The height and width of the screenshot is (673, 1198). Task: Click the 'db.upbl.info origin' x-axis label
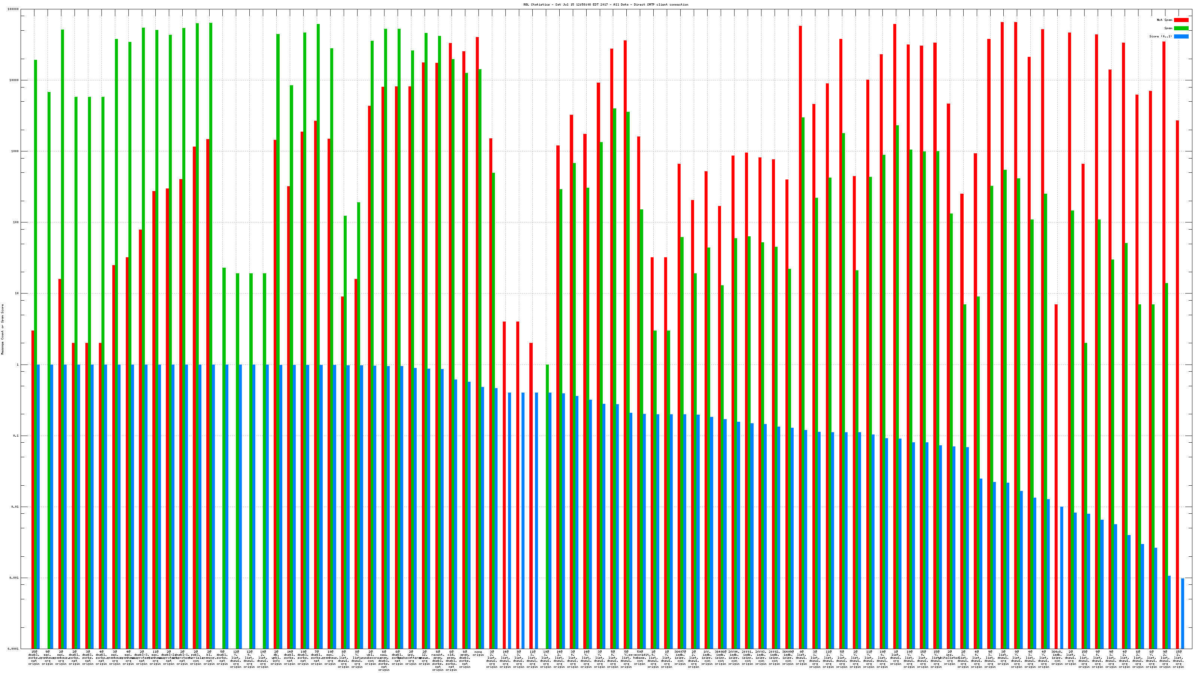point(276,658)
